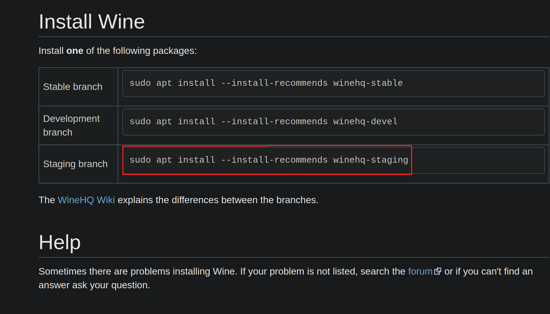Click "explains the differences between the branches" text
This screenshot has width=550, height=314.
218,200
